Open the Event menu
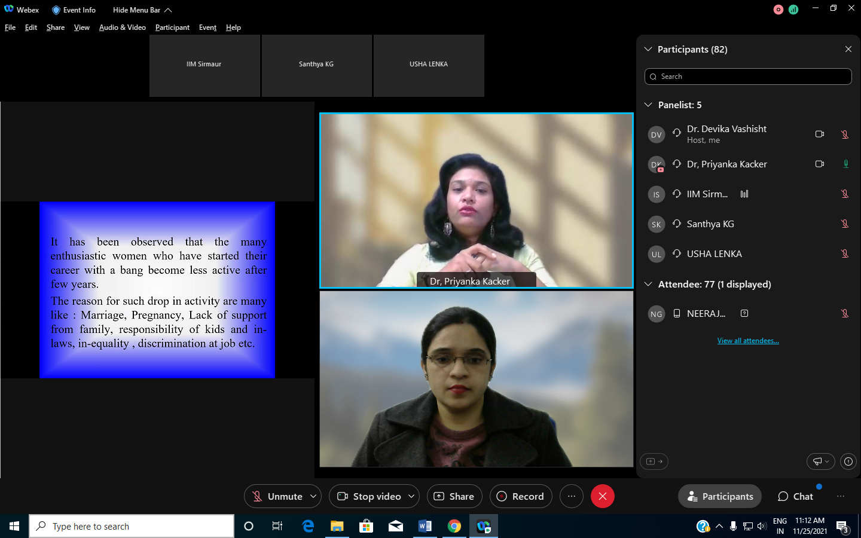 (207, 27)
